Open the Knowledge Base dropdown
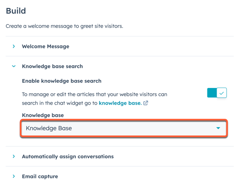The width and height of the screenshot is (244, 193). coord(124,128)
